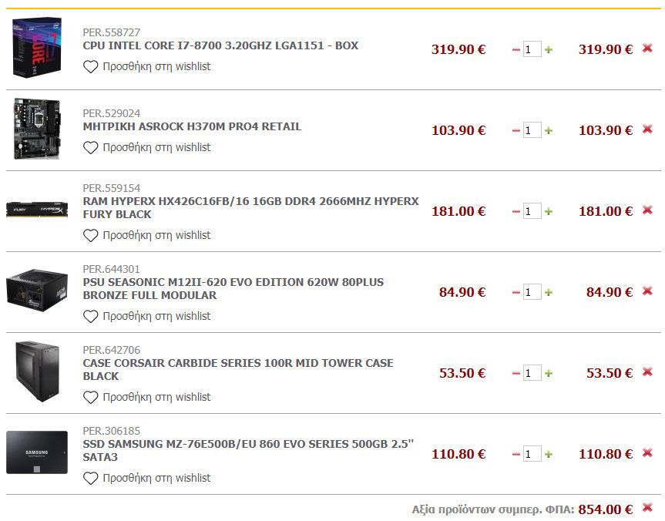Viewport: 665px width, 521px height.
Task: Remove the Seasonic M12II-620 PSU from cart
Action: pyautogui.click(x=647, y=291)
